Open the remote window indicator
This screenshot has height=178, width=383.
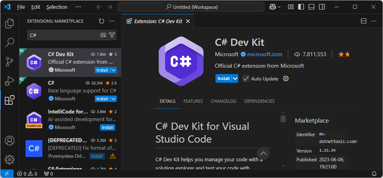click(7, 174)
